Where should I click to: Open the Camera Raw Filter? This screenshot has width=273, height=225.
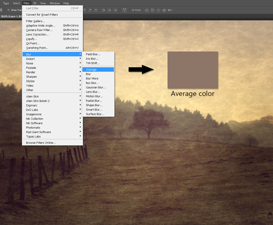pos(52,30)
